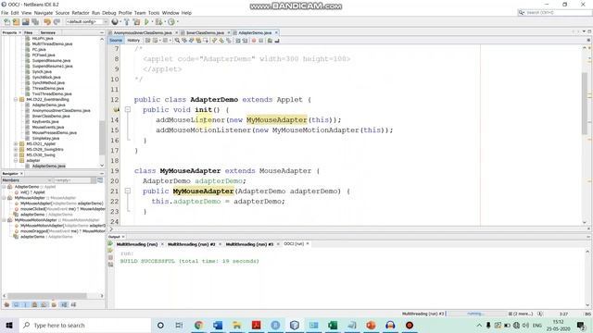This screenshot has height=333, width=593.
Task: Collapse the adapter package node
Action: (16, 160)
